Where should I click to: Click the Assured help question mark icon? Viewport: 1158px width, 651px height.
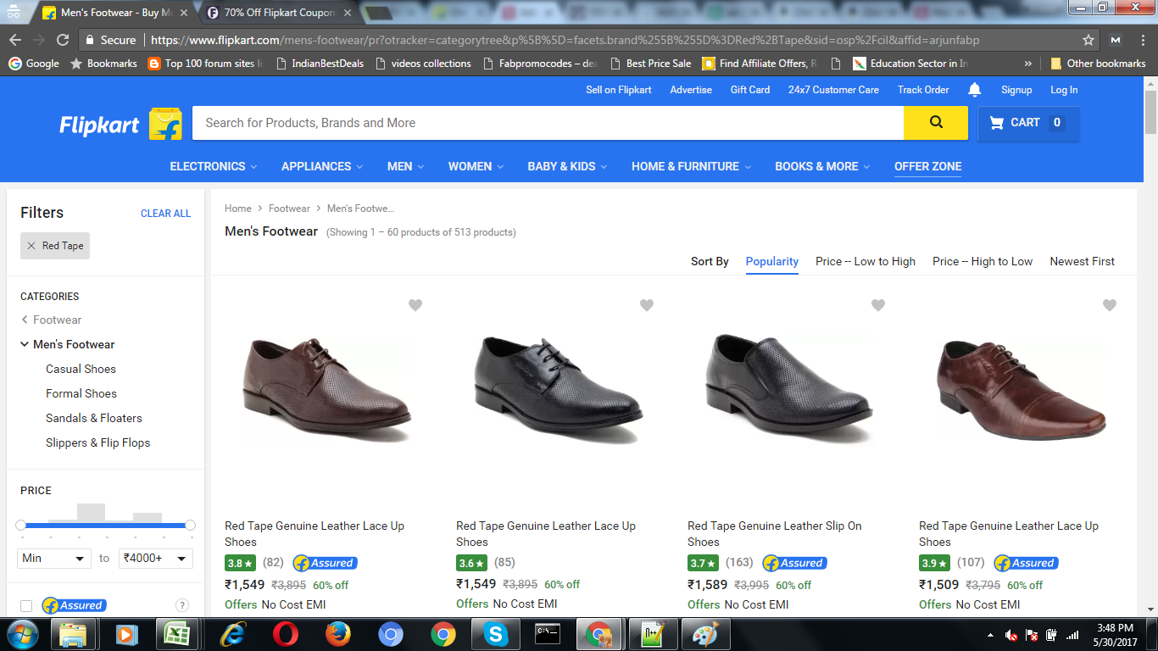click(181, 605)
